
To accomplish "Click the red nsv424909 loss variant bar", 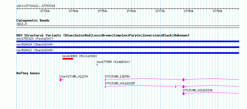I will (x=68, y=59).
